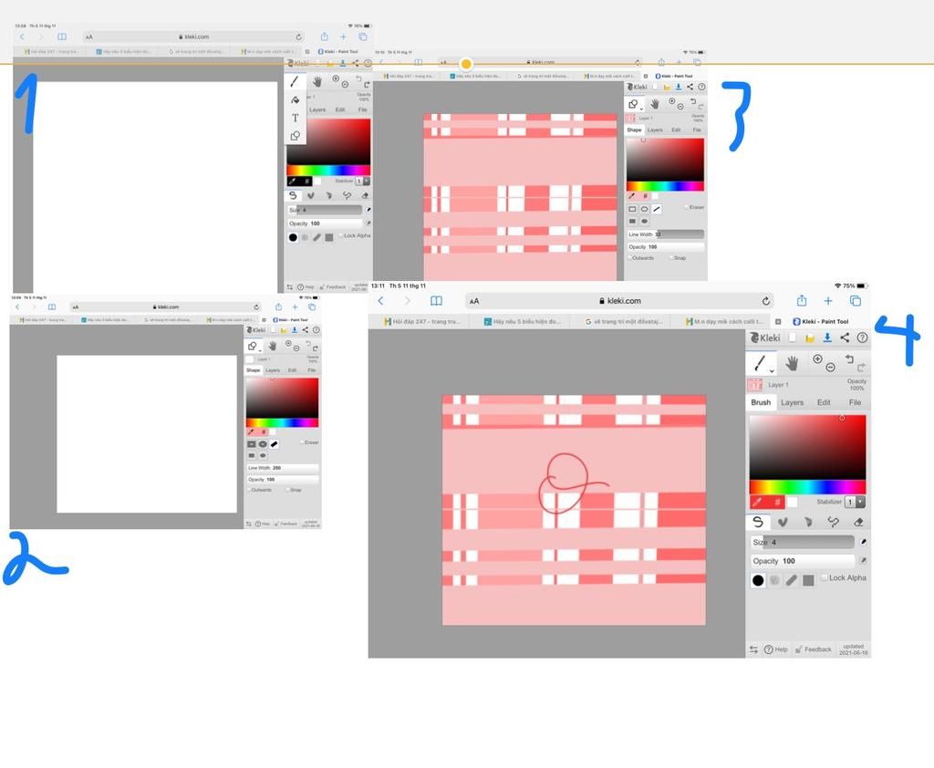The image size is (934, 768).
Task: Choose the round black brush tip in screenshot 4
Action: (x=758, y=580)
